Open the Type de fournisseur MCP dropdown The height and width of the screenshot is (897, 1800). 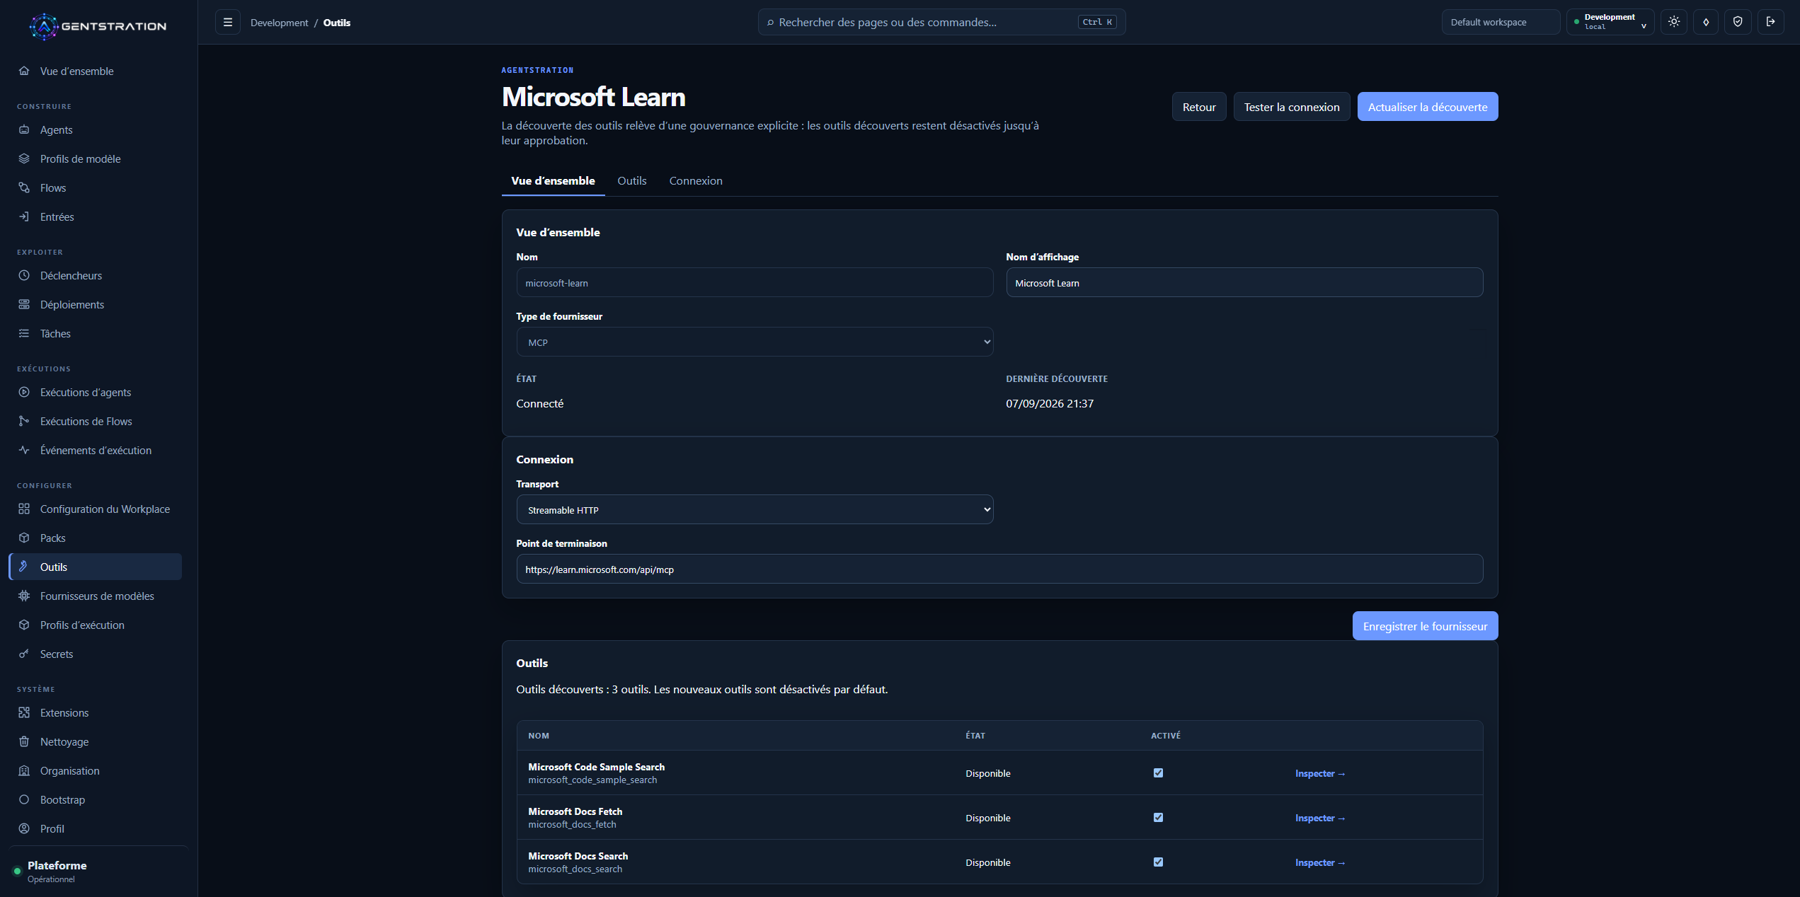coord(755,342)
